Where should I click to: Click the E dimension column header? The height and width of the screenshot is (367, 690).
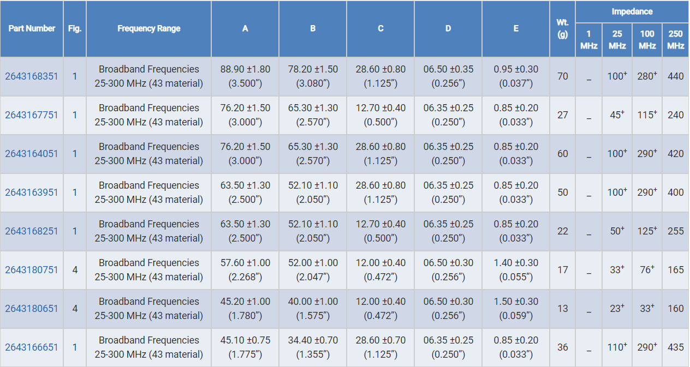coord(516,28)
